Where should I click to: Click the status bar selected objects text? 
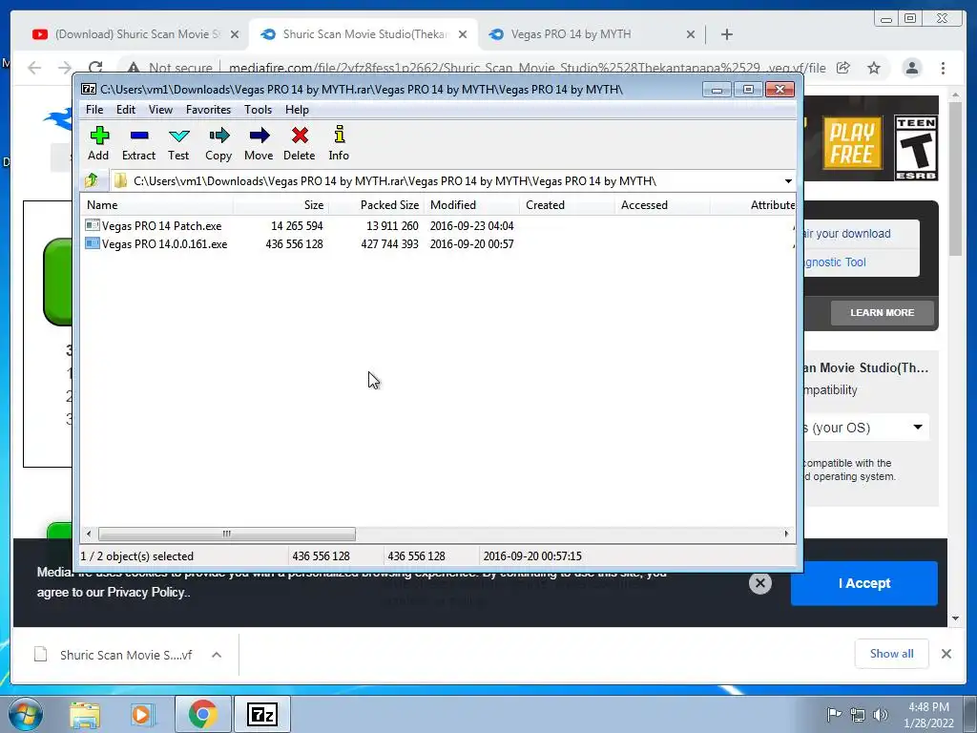tap(137, 556)
